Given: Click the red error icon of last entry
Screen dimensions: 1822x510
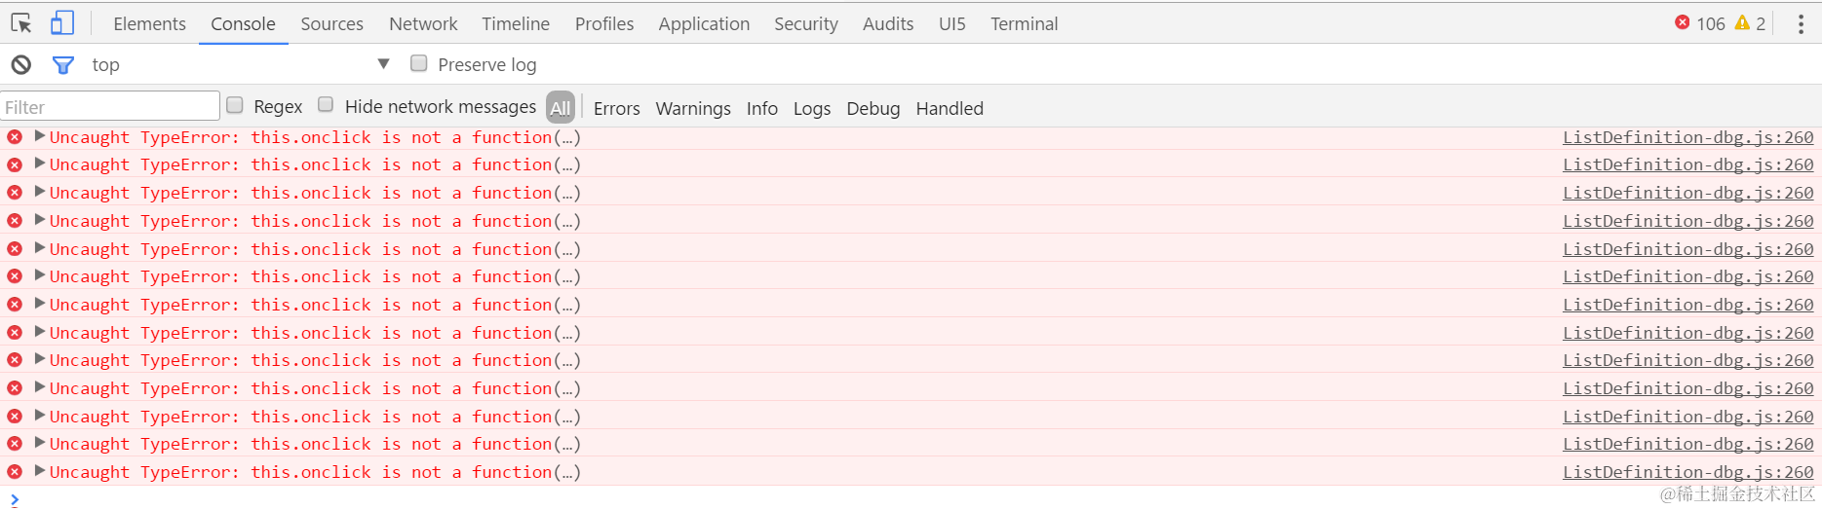Looking at the screenshot, I should 15,472.
